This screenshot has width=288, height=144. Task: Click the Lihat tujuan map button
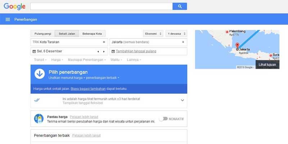(x=267, y=65)
